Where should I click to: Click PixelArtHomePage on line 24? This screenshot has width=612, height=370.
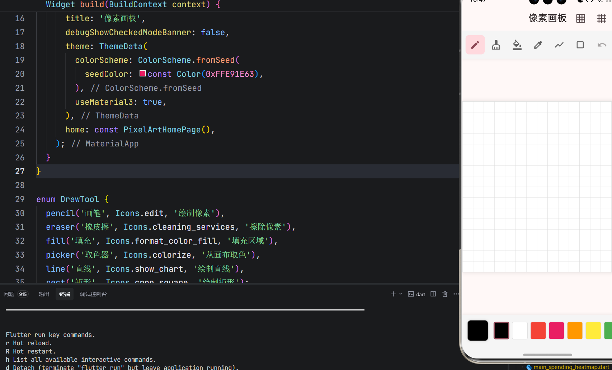[x=162, y=130]
